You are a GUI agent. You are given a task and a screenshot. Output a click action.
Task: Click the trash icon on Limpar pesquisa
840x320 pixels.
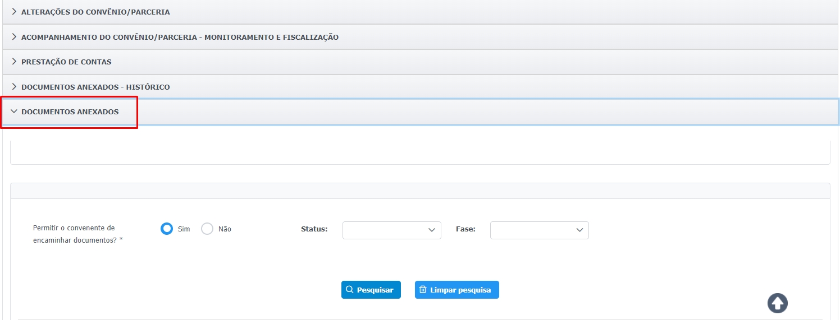(423, 290)
